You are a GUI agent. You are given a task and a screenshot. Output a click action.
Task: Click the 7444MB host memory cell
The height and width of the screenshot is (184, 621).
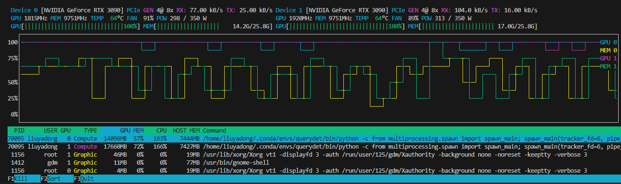click(x=190, y=139)
